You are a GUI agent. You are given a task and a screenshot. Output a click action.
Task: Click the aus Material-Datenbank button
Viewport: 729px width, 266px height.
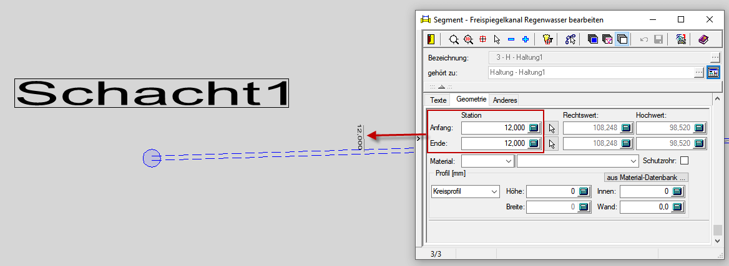pos(646,177)
